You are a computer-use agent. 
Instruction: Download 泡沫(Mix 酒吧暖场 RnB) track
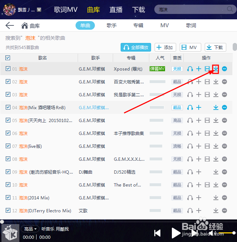tap(216, 107)
